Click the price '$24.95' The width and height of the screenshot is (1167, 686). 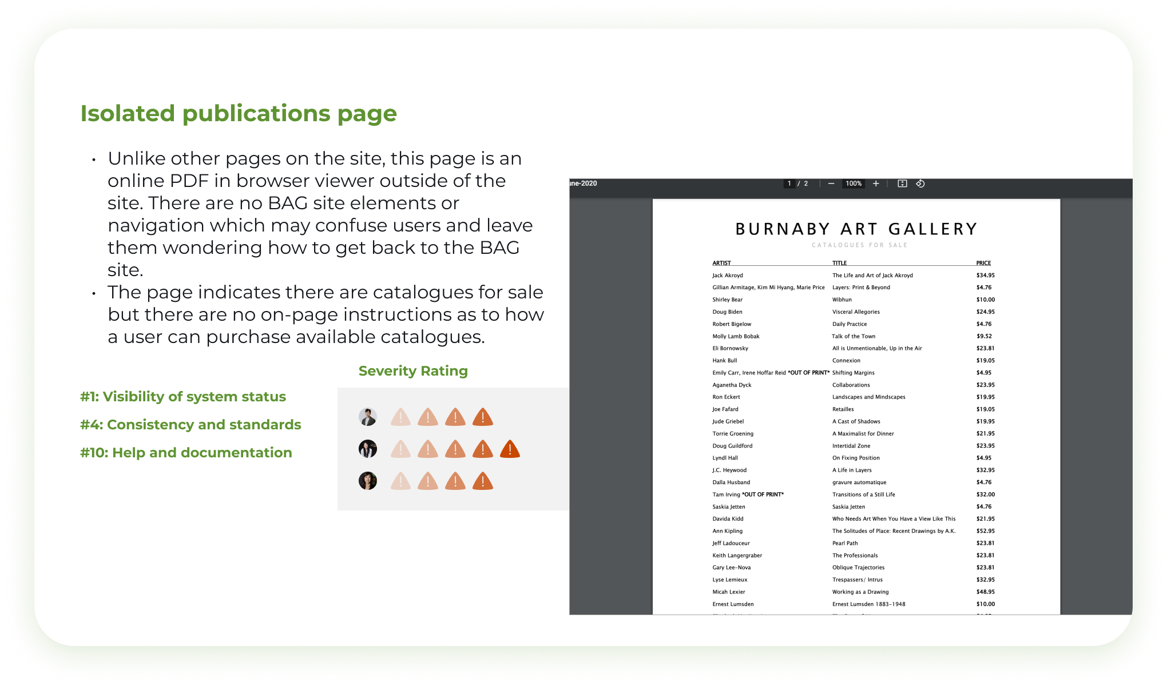click(986, 312)
